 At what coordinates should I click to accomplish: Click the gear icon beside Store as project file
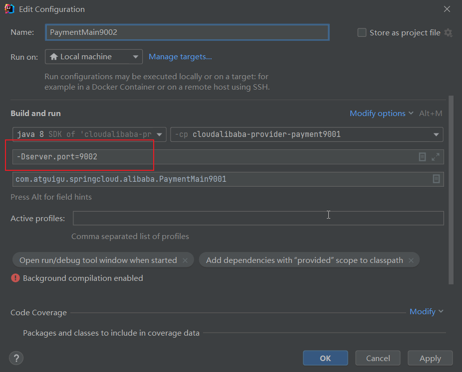tap(448, 33)
